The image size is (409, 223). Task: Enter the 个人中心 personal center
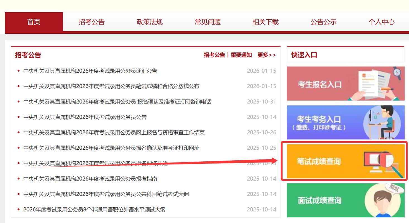[381, 22]
